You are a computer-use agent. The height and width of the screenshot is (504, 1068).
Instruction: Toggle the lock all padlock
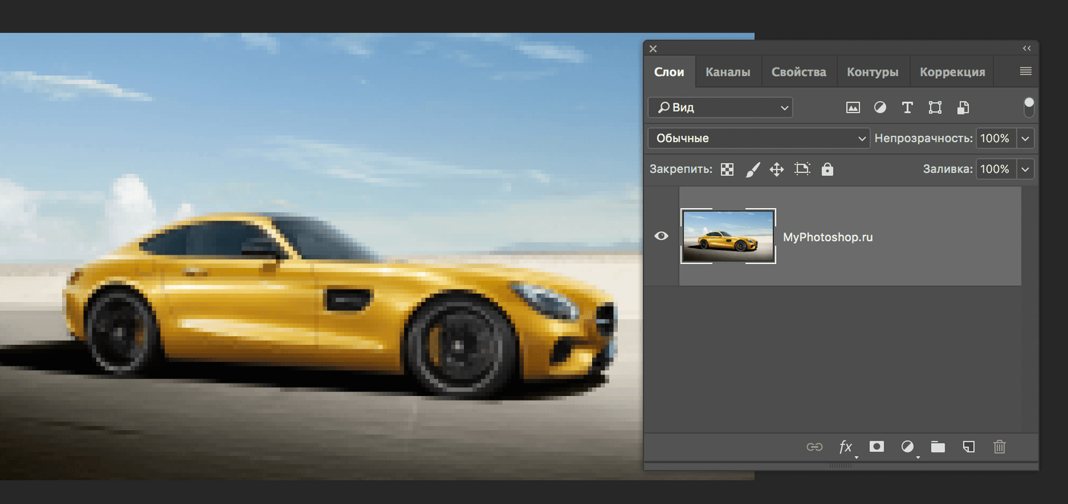click(x=827, y=169)
